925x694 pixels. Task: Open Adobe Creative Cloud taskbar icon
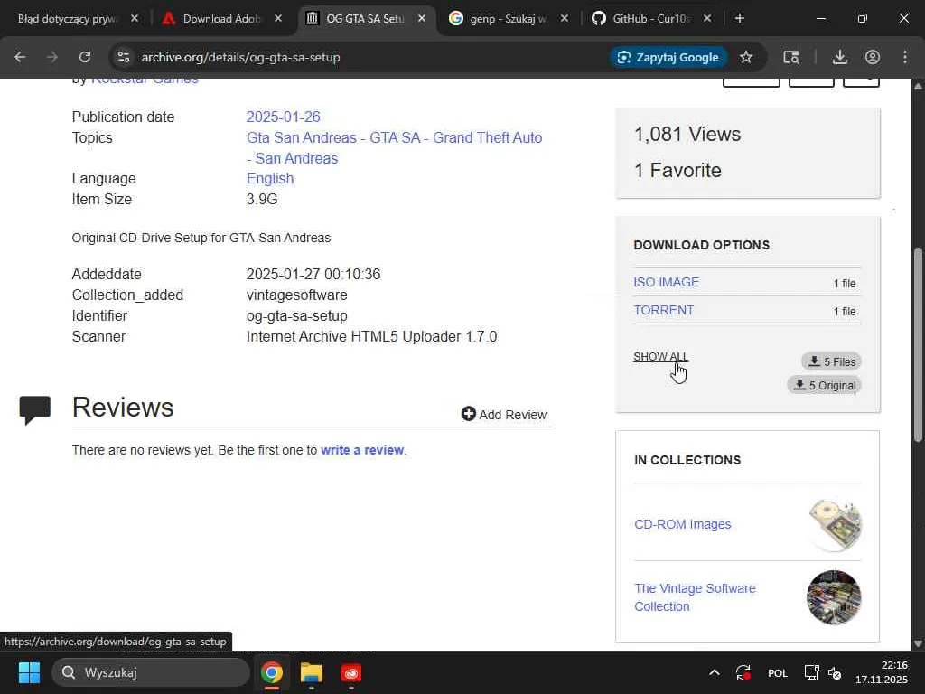tap(351, 672)
